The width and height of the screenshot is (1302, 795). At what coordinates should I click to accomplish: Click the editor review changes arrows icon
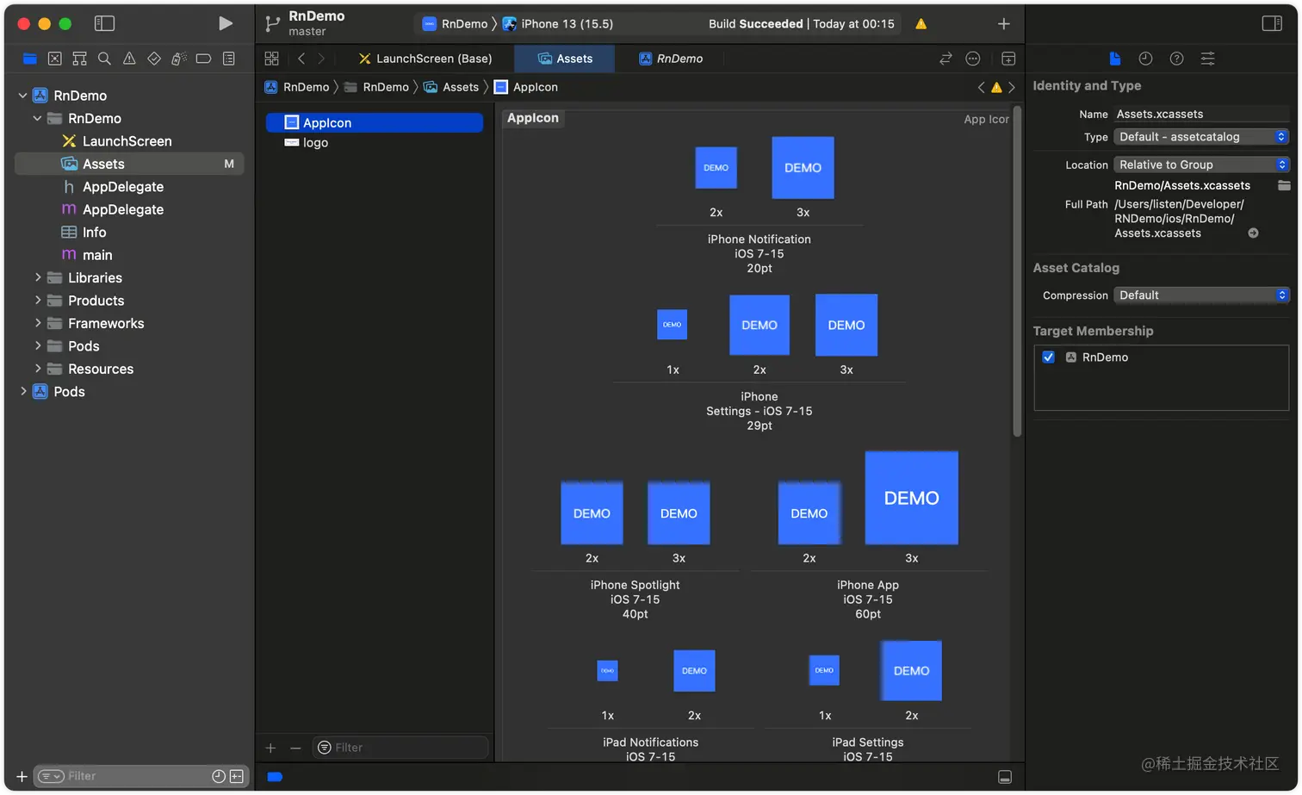945,59
